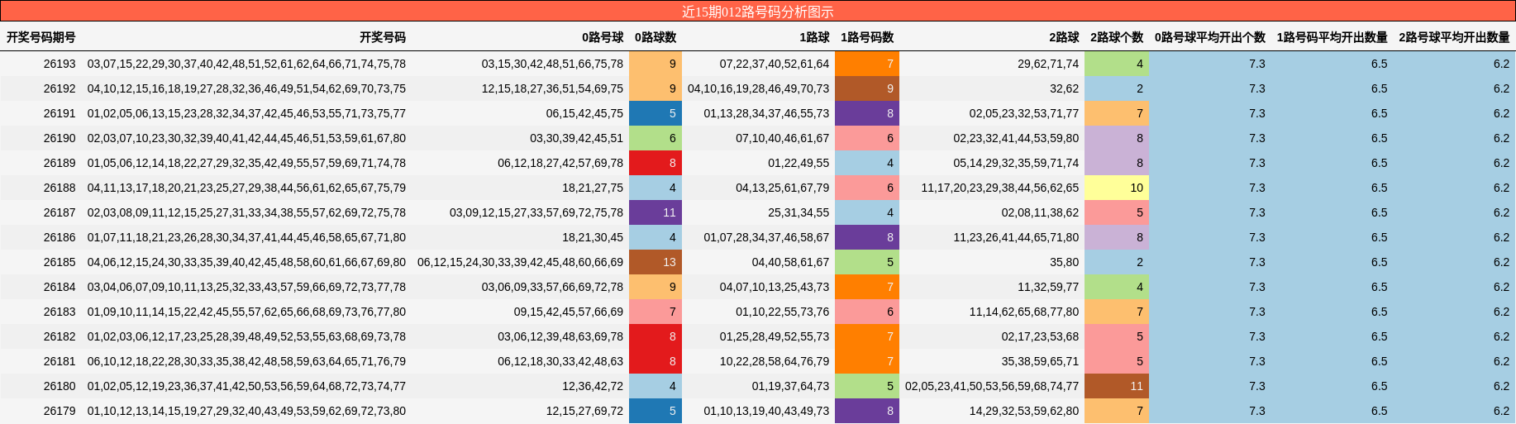This screenshot has width=1516, height=424.
Task: Select period number 26179
Action: point(60,411)
